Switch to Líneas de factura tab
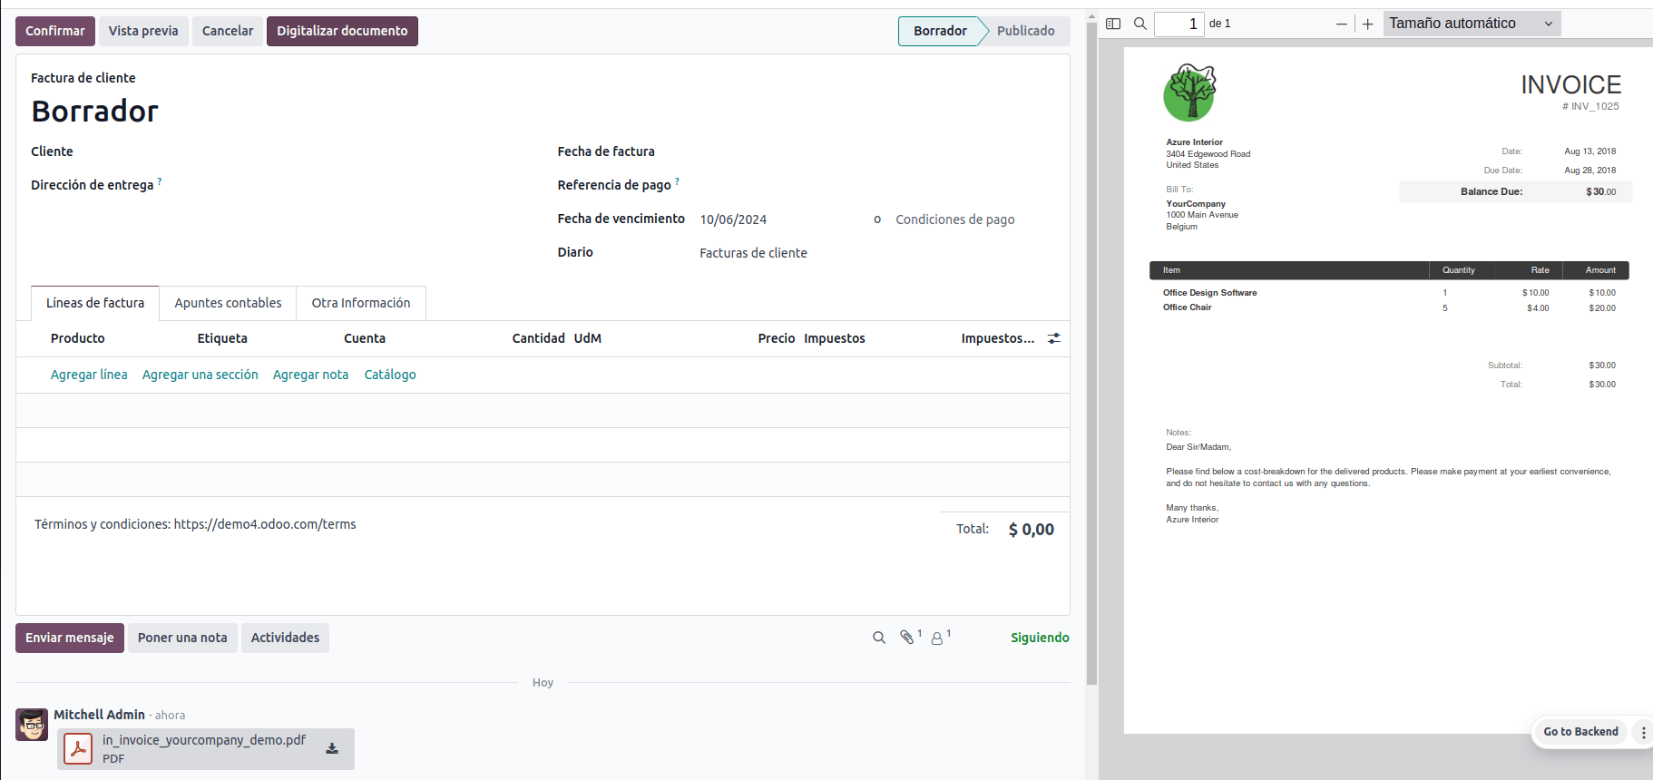1653x780 pixels. coord(95,303)
